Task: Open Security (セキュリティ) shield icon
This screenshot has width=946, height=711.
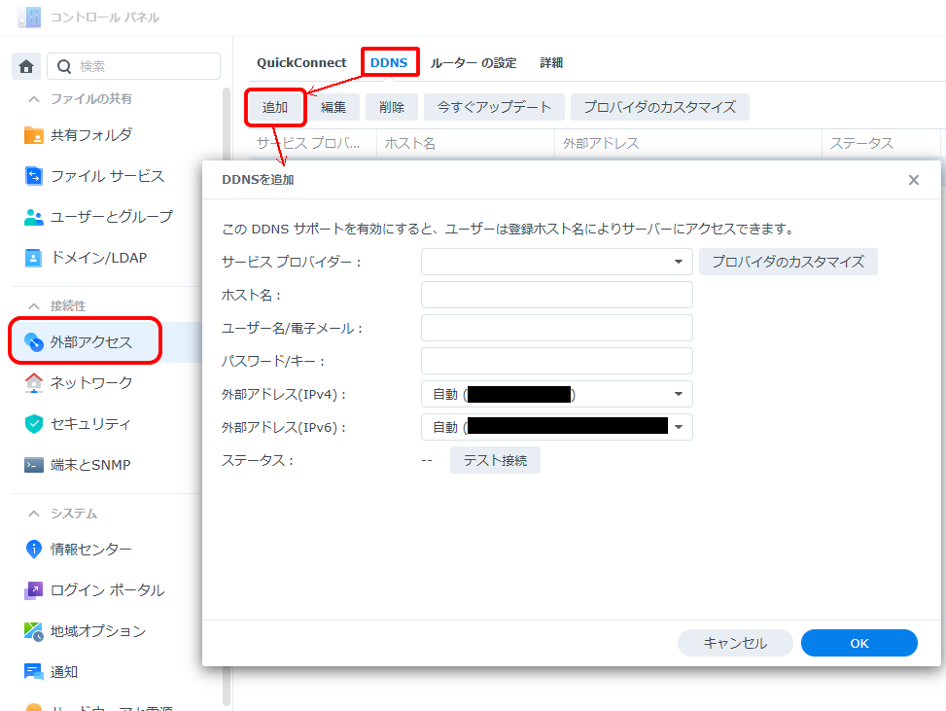Action: [34, 424]
